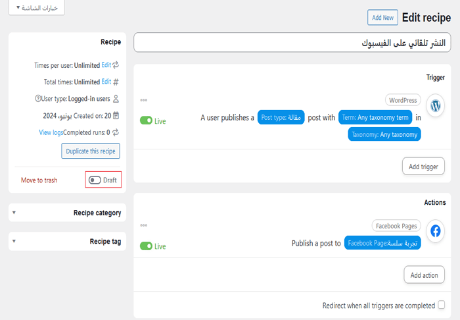Open the trigger's three-dot options menu
Viewport: 460px width, 320px height.
[x=143, y=101]
